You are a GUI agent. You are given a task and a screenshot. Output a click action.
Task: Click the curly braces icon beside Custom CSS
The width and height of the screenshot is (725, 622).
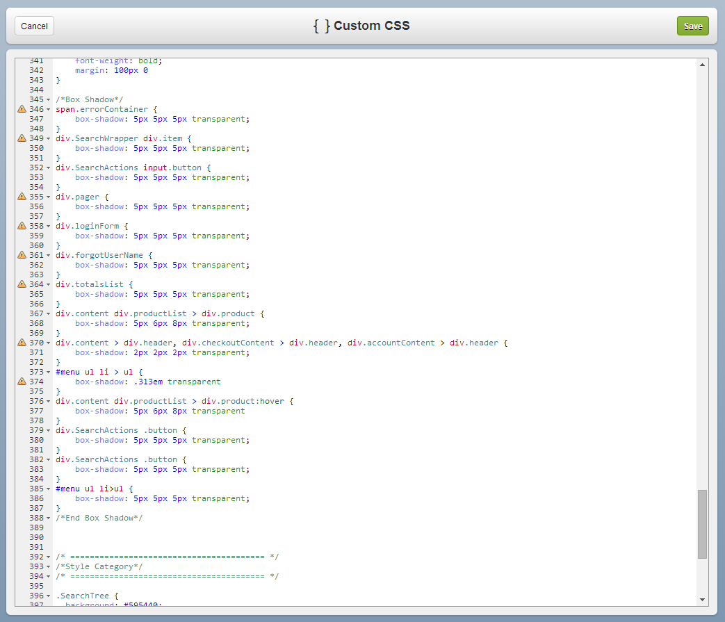pyautogui.click(x=322, y=26)
